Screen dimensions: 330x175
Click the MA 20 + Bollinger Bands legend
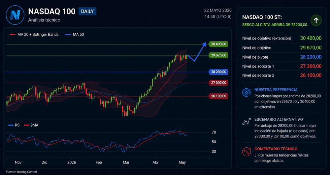34,35
